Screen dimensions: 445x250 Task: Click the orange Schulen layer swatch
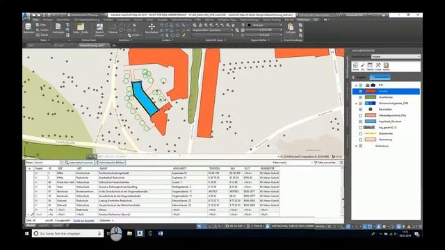371,91
